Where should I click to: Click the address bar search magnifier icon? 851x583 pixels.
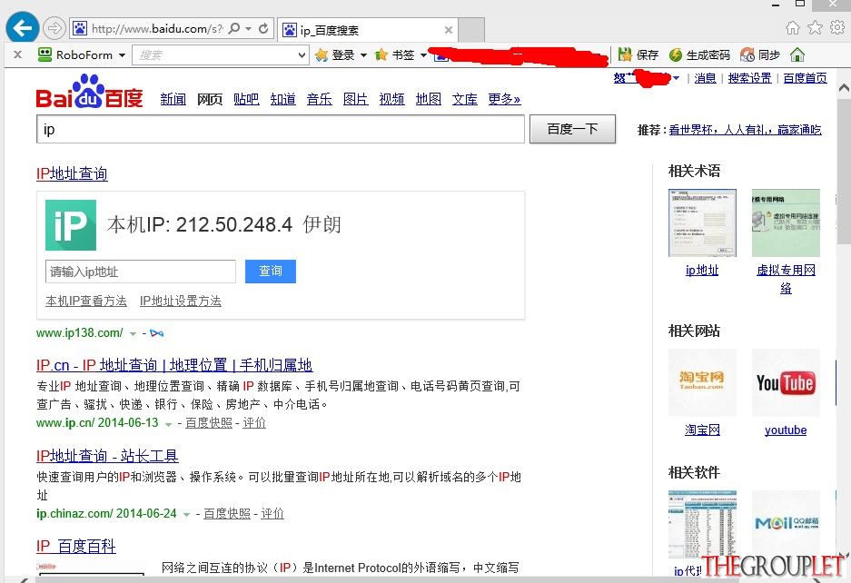[x=234, y=28]
